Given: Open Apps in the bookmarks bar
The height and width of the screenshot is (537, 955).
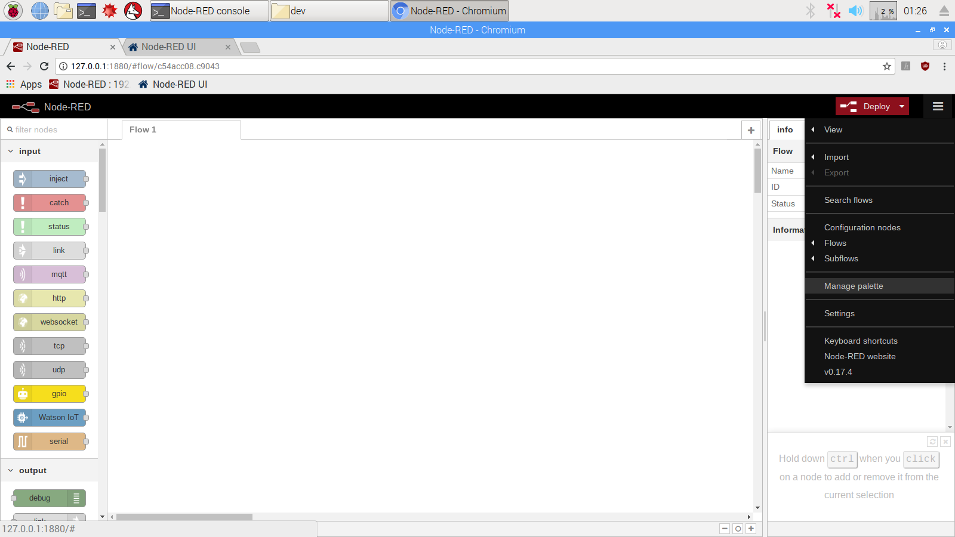Looking at the screenshot, I should pyautogui.click(x=24, y=84).
